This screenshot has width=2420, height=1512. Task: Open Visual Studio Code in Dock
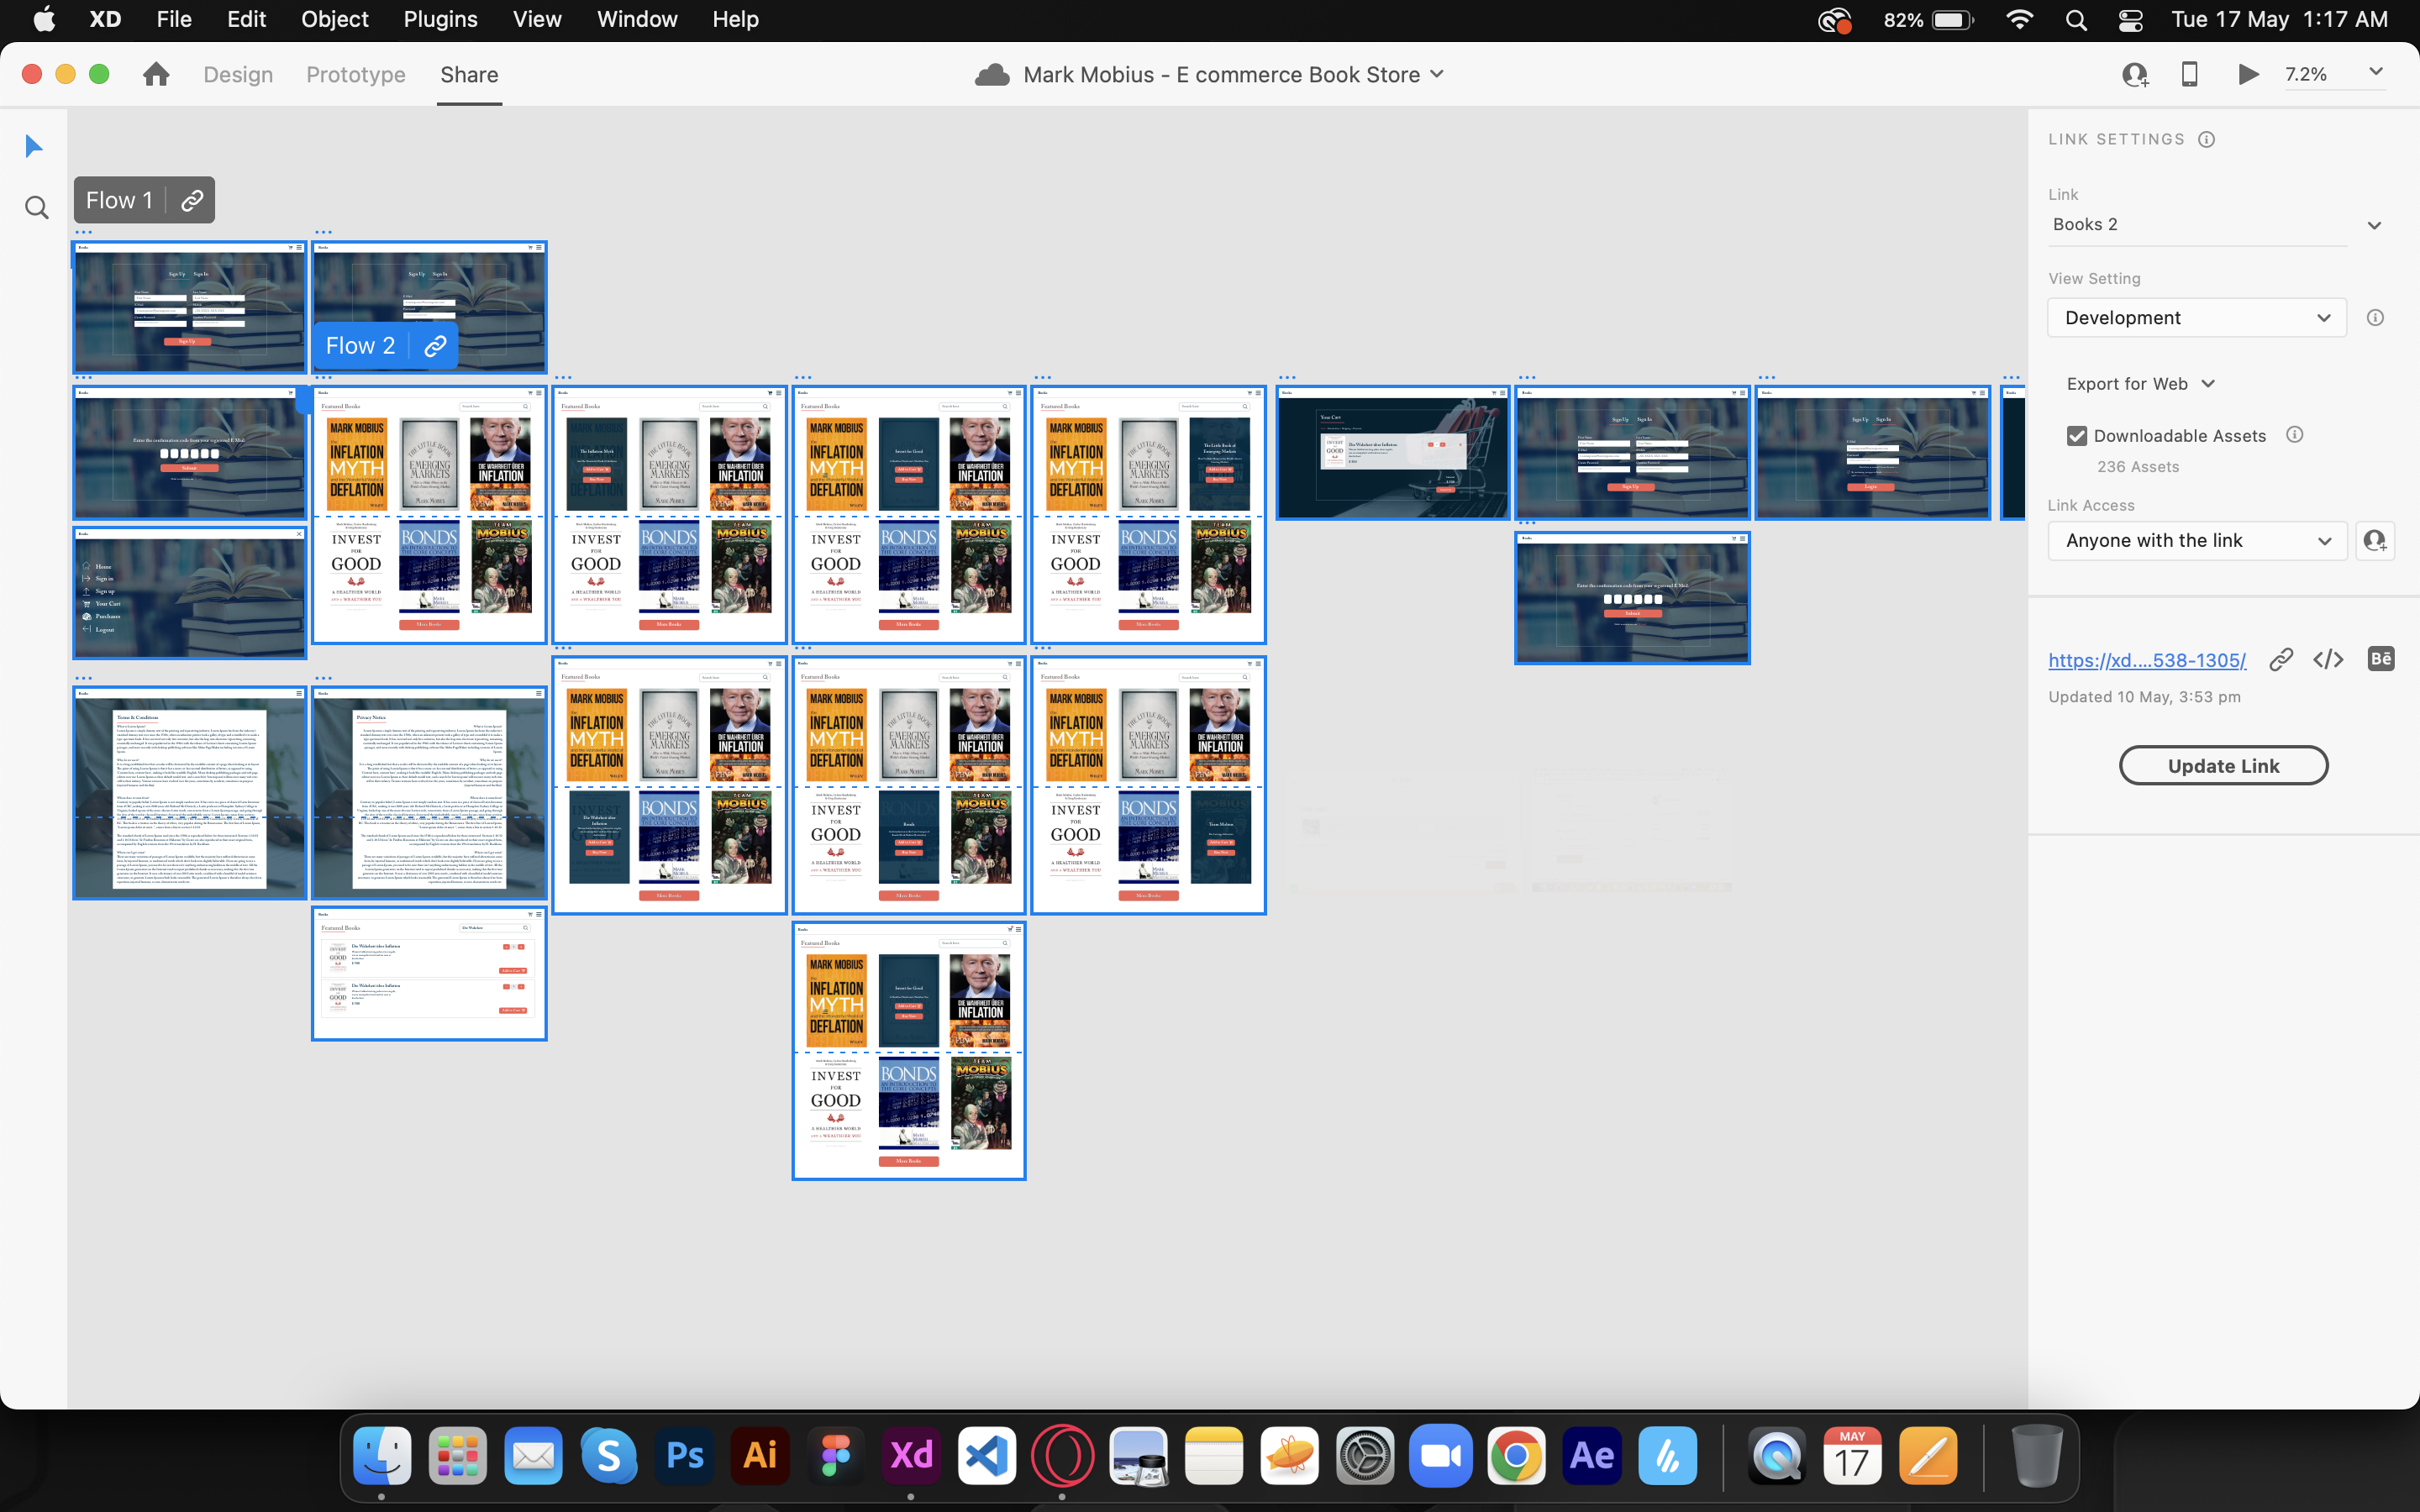[x=987, y=1455]
